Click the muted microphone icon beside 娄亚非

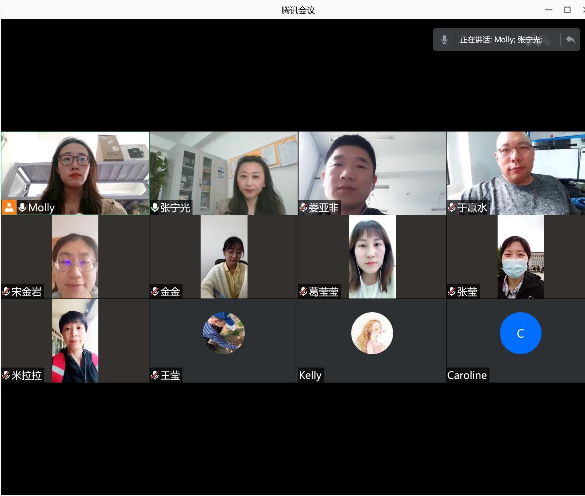[303, 207]
